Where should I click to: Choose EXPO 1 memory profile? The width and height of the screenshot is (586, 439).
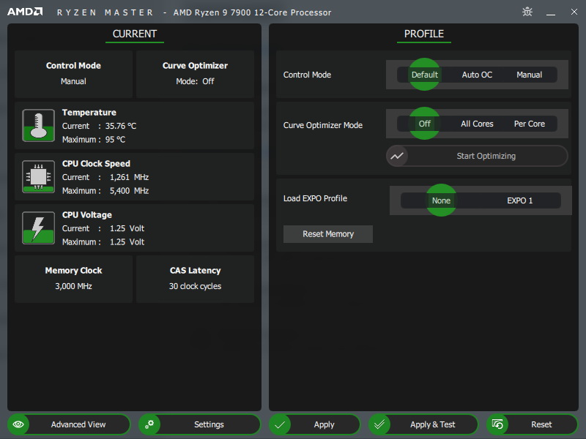pyautogui.click(x=519, y=200)
